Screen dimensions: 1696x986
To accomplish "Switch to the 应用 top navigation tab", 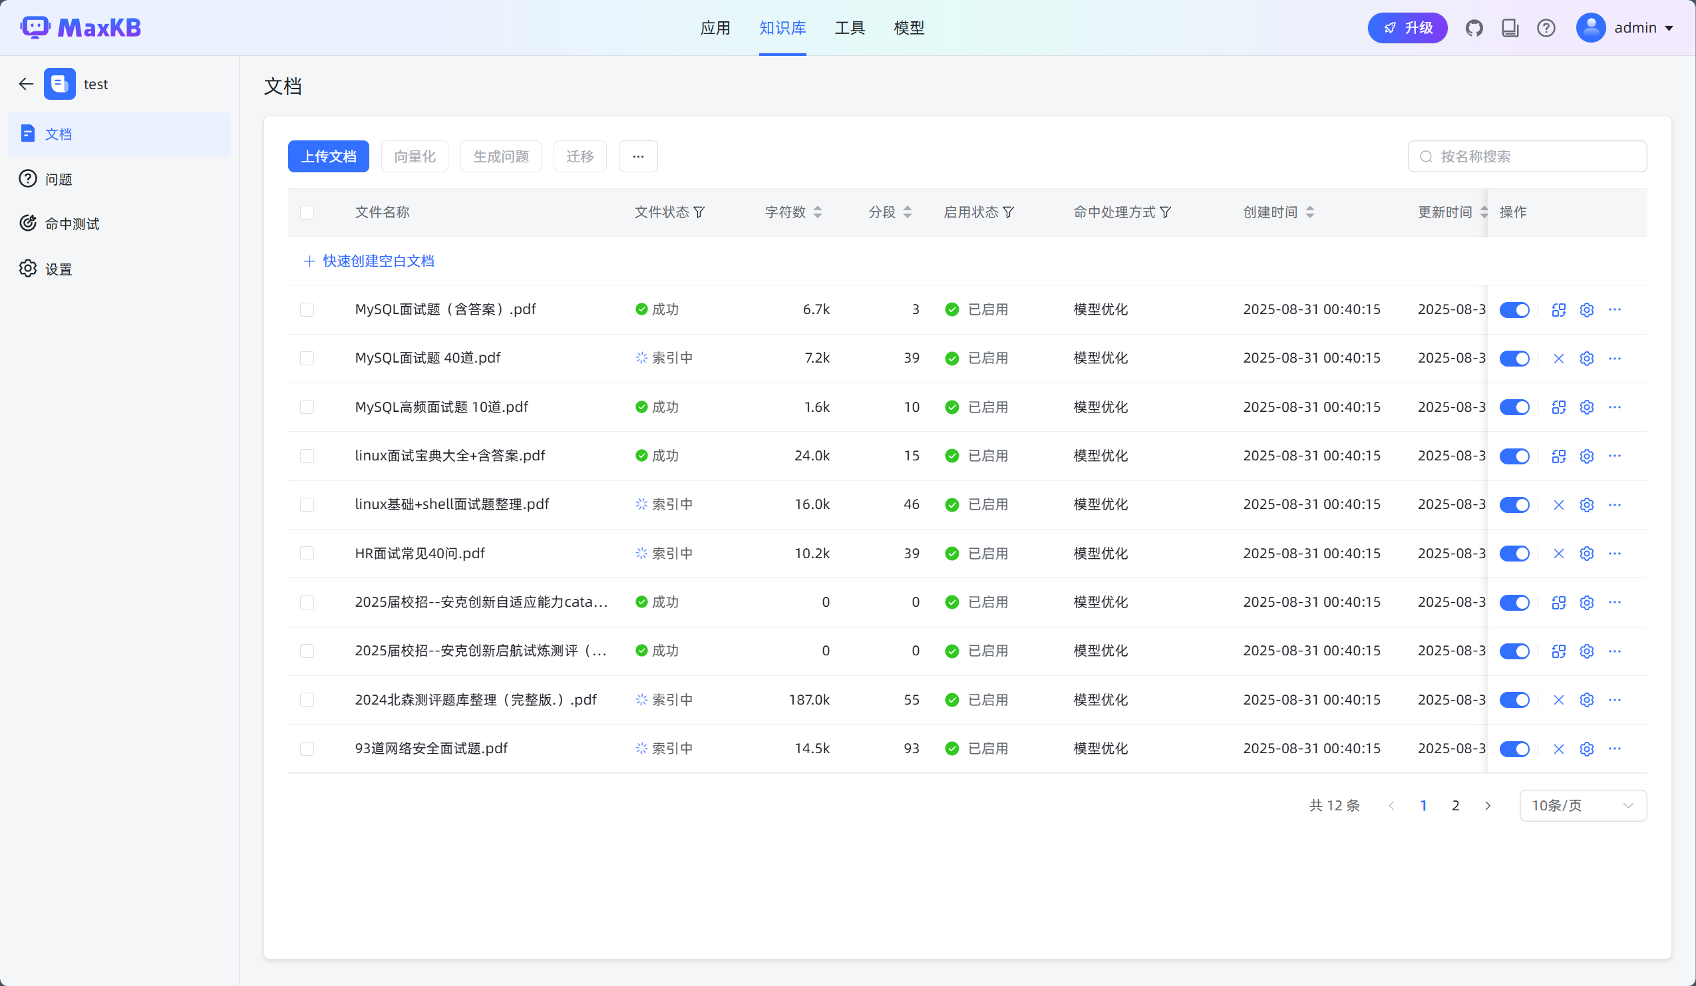I will (x=715, y=28).
